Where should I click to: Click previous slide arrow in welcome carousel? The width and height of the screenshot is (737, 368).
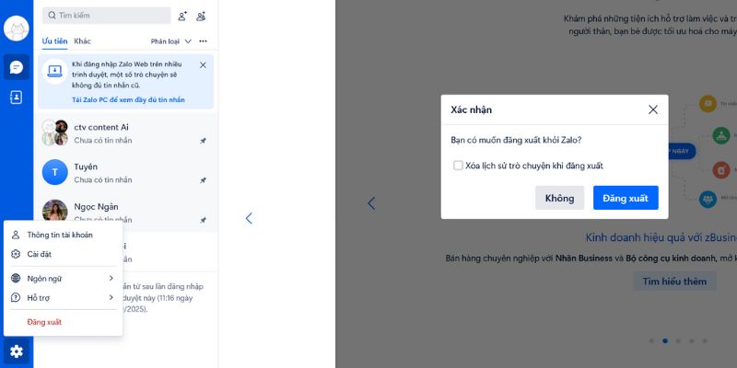click(371, 203)
